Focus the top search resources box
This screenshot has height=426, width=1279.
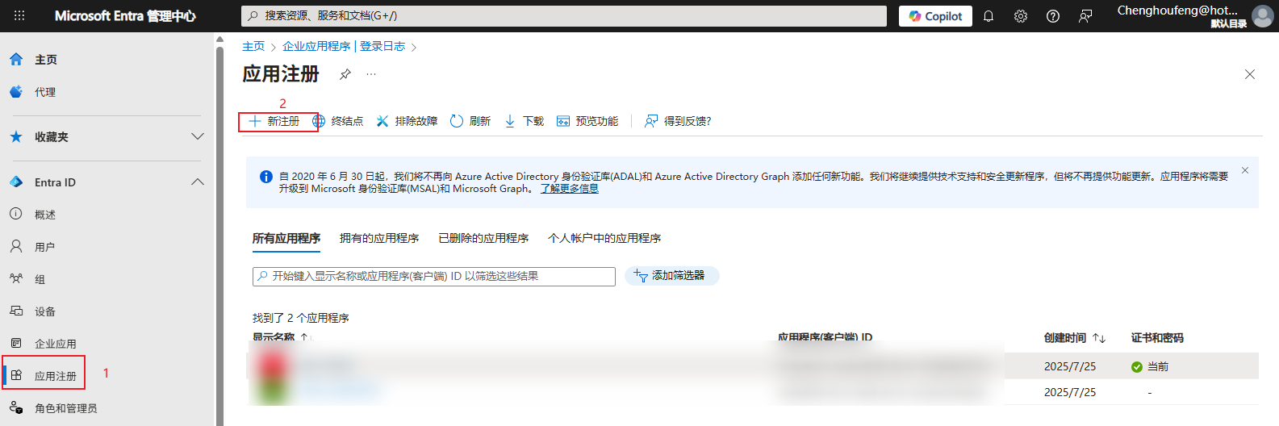click(563, 16)
